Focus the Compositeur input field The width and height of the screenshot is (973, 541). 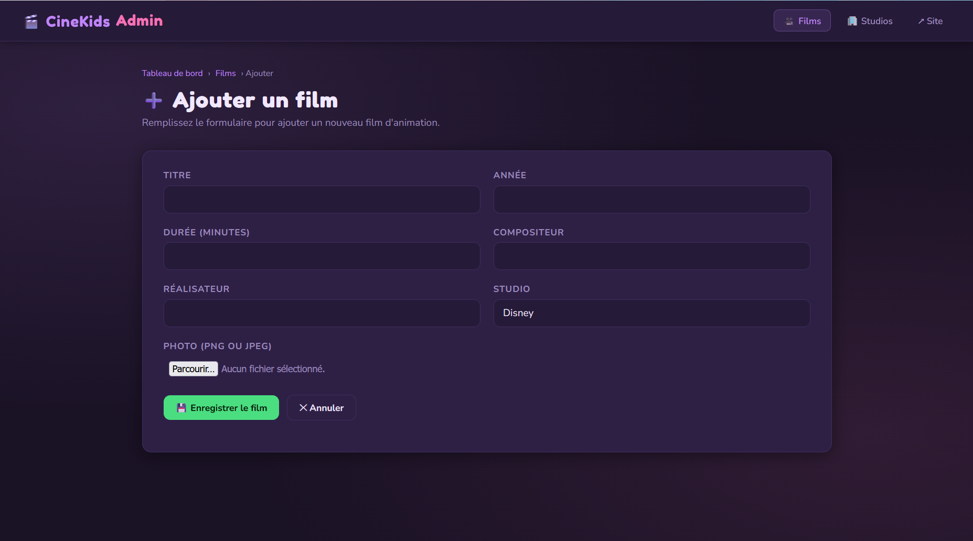point(651,256)
